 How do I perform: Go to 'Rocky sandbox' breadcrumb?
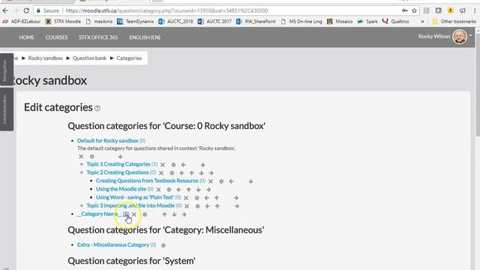click(x=45, y=58)
